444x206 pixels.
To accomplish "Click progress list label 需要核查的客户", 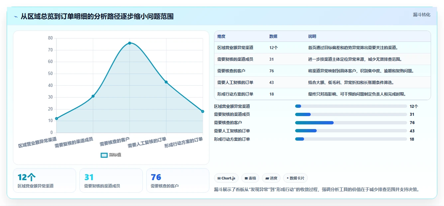I will pyautogui.click(x=228, y=123).
